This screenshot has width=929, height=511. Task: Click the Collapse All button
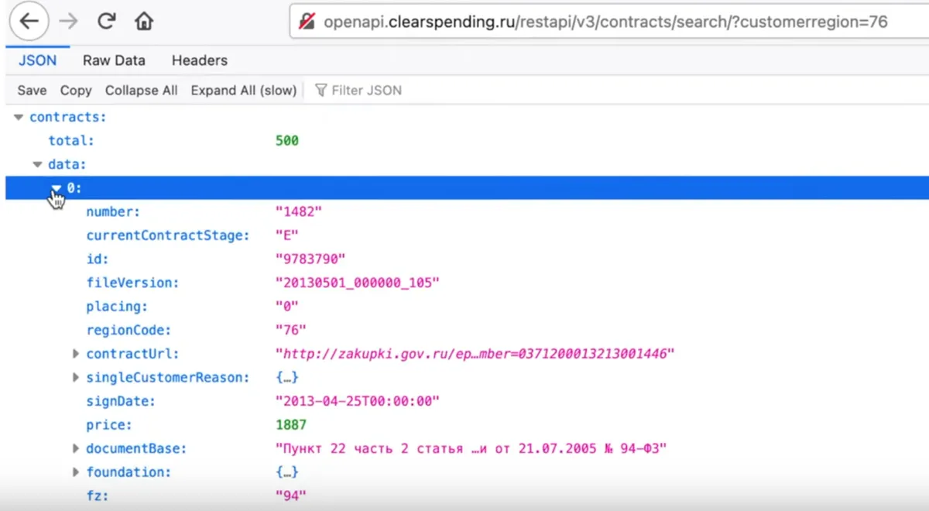(141, 91)
